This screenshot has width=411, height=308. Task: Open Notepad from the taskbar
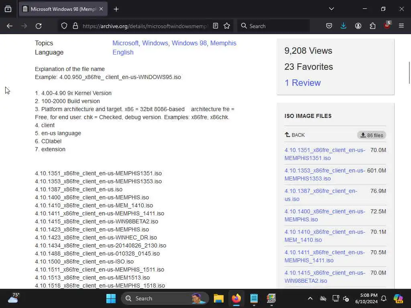click(x=254, y=298)
